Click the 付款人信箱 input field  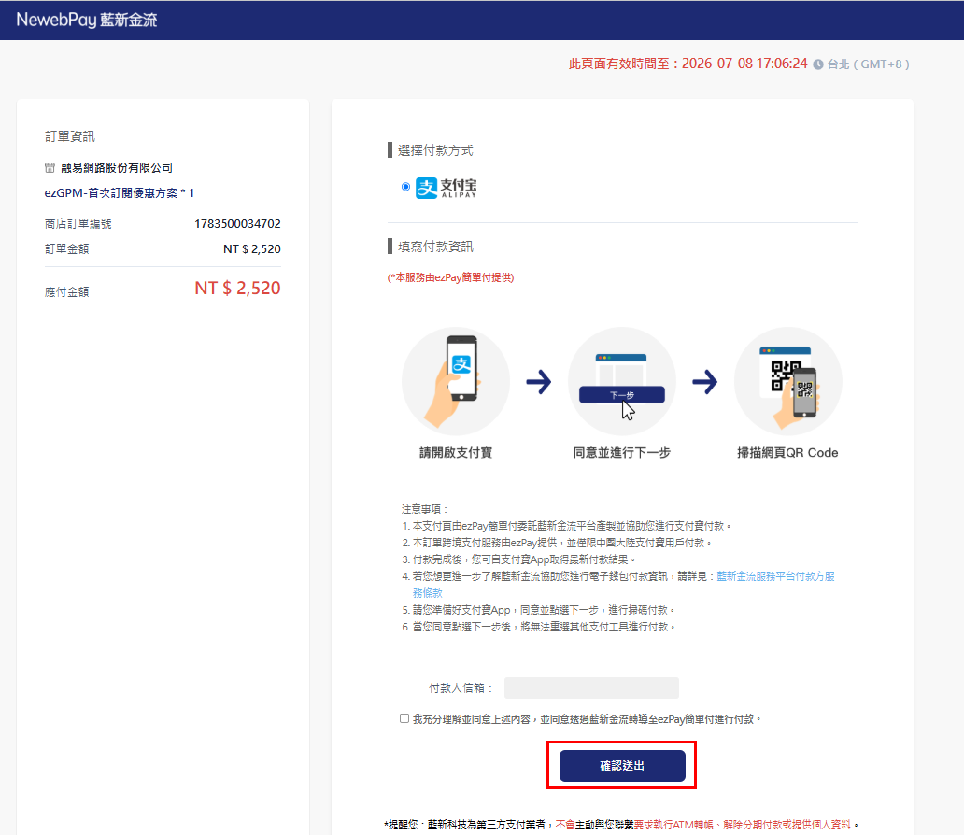591,688
